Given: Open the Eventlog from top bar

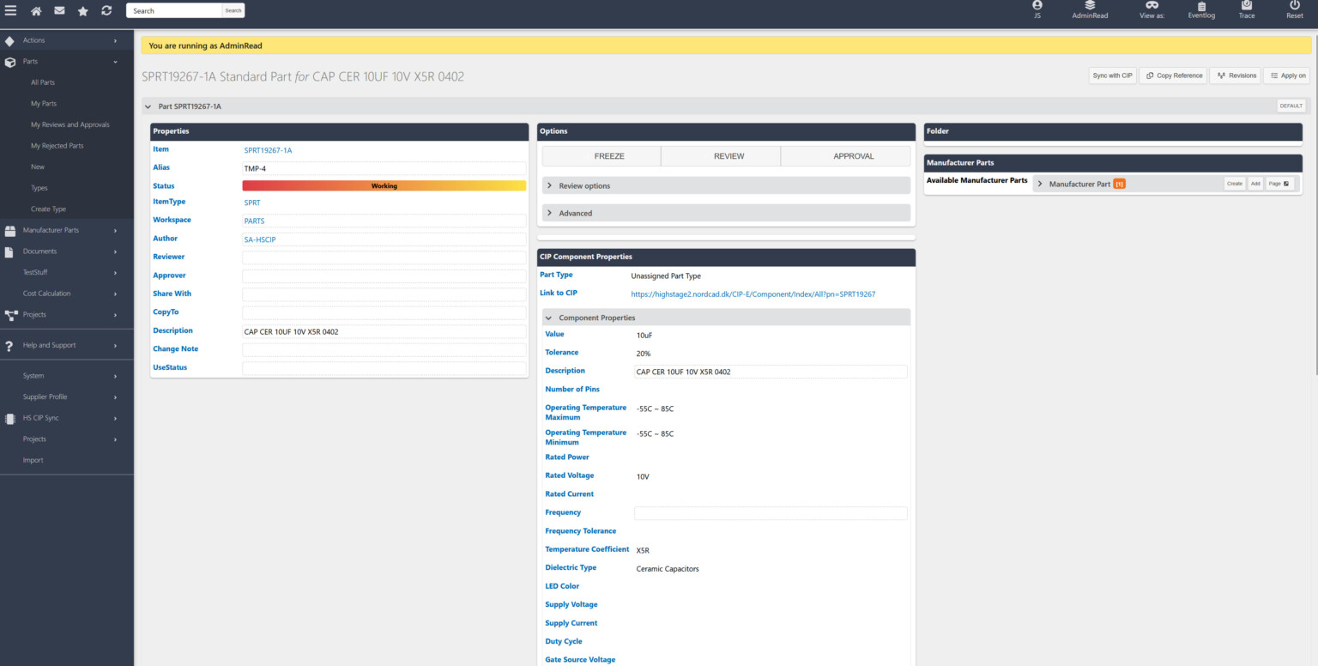Looking at the screenshot, I should pyautogui.click(x=1201, y=11).
